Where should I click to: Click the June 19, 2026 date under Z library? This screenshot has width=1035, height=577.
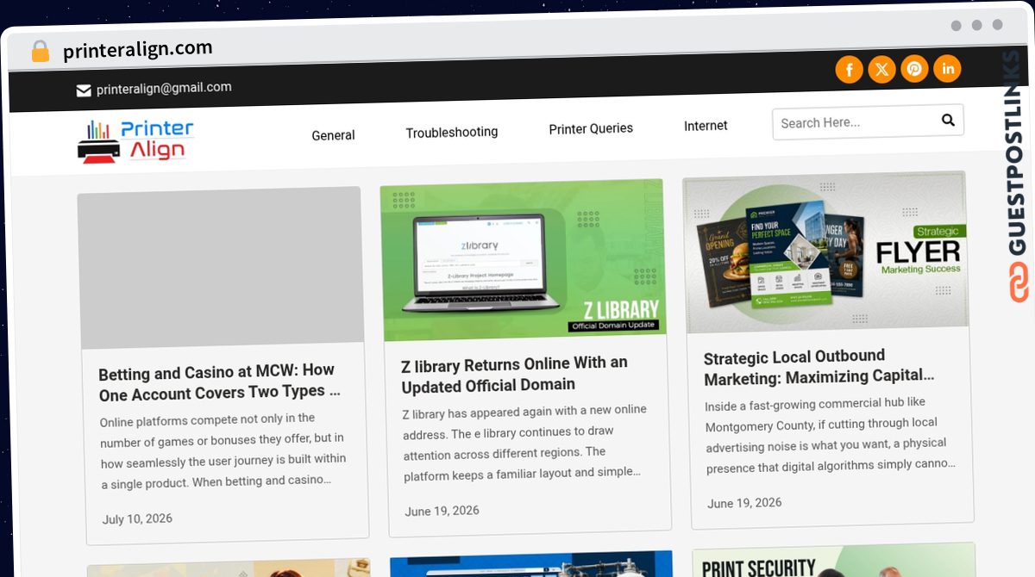pyautogui.click(x=442, y=511)
